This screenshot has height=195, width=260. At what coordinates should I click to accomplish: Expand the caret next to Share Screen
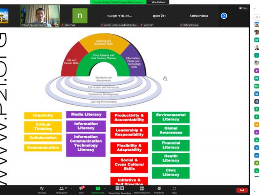(105, 188)
